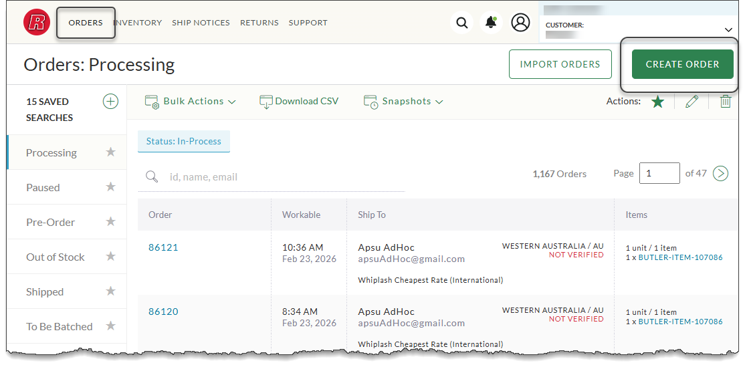Open search with the magnifier icon
745x367 pixels.
[461, 23]
